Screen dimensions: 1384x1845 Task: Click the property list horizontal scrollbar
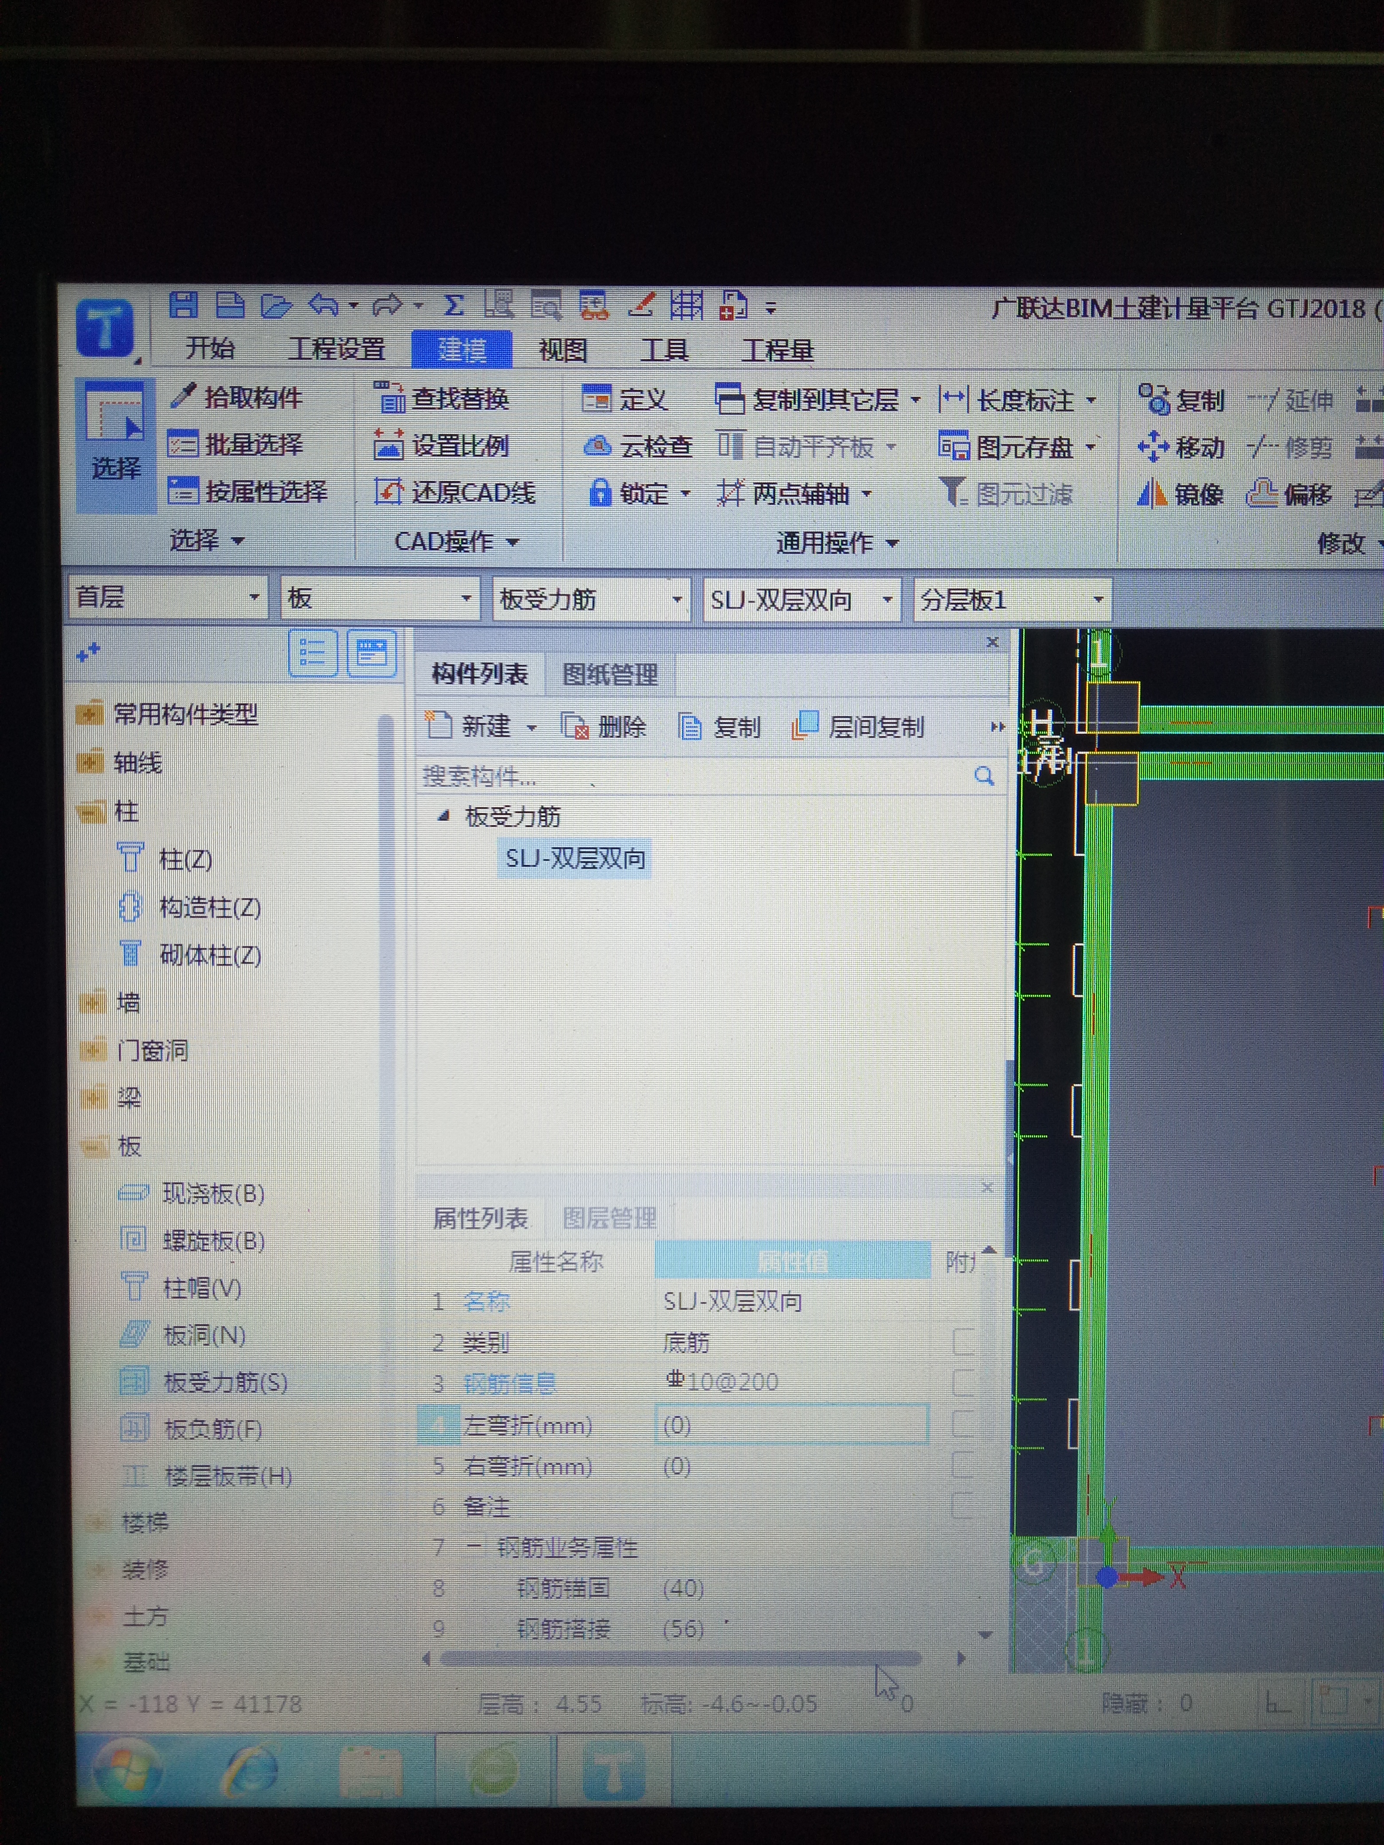680,1658
